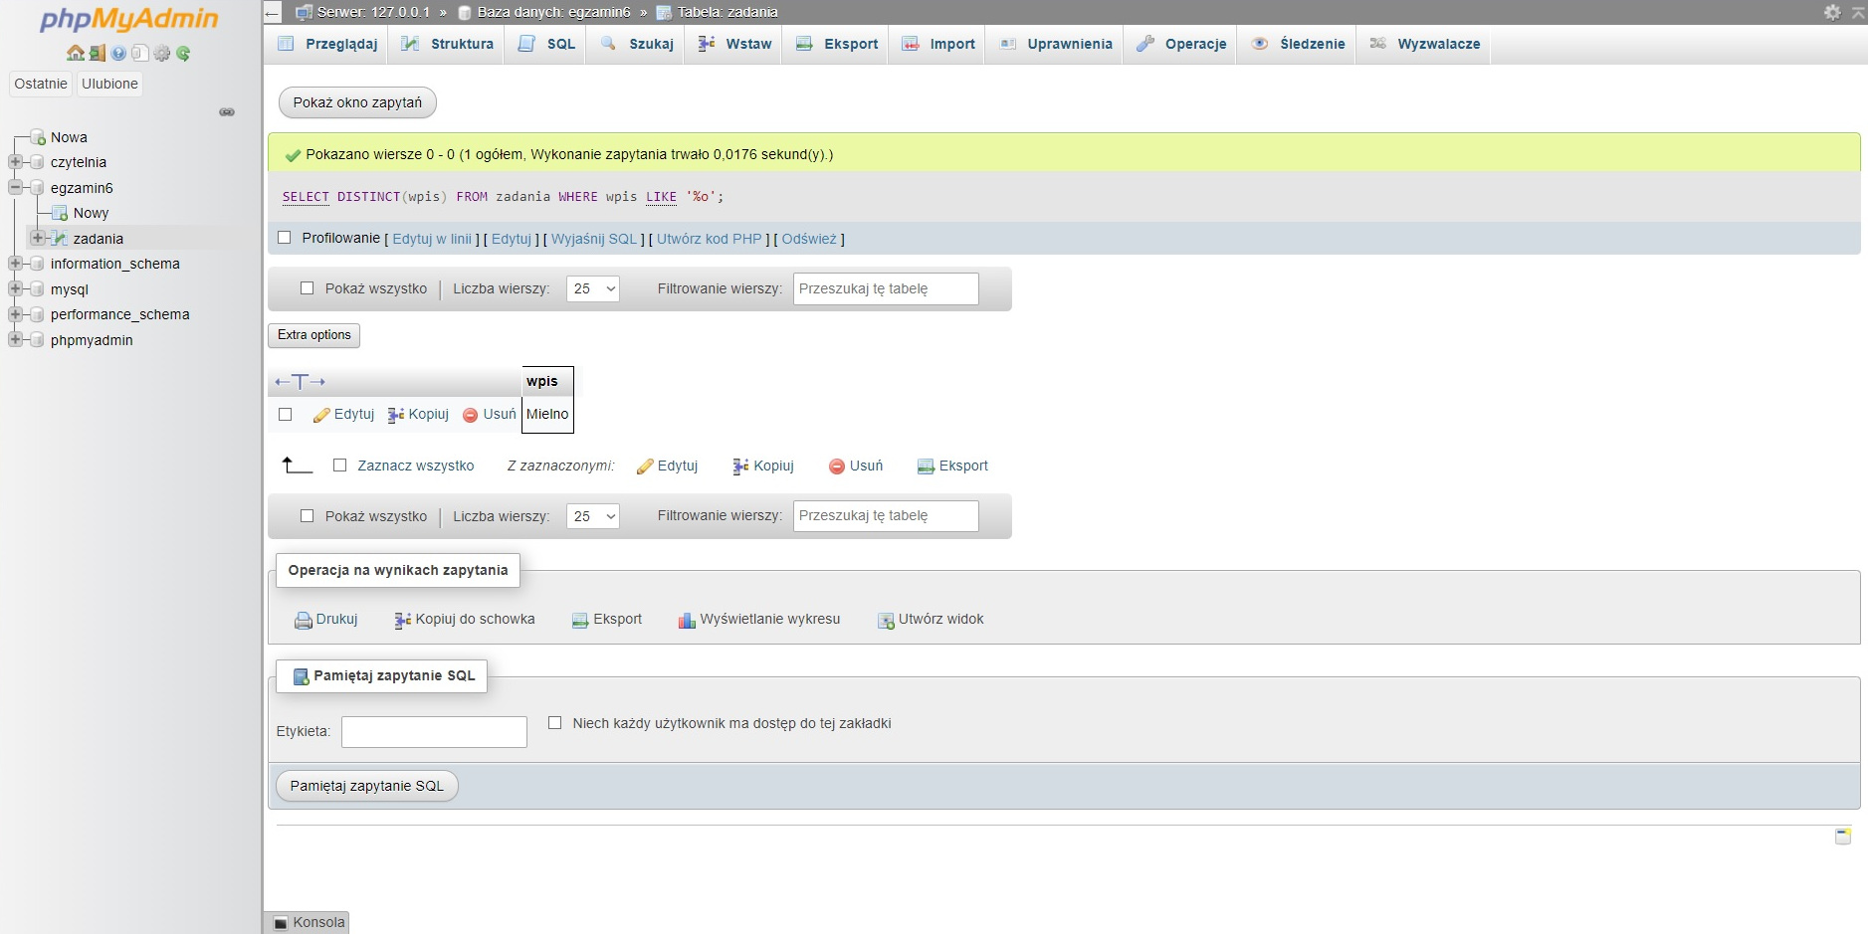Enable the Profilowanie checkbox

pyautogui.click(x=285, y=238)
